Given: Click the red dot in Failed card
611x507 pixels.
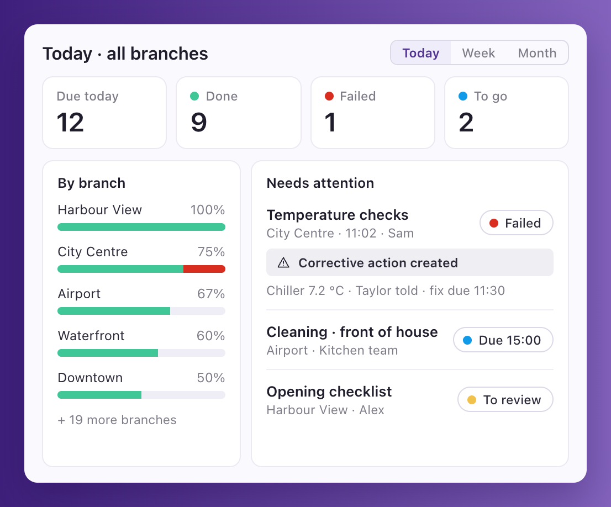Looking at the screenshot, I should click(329, 96).
